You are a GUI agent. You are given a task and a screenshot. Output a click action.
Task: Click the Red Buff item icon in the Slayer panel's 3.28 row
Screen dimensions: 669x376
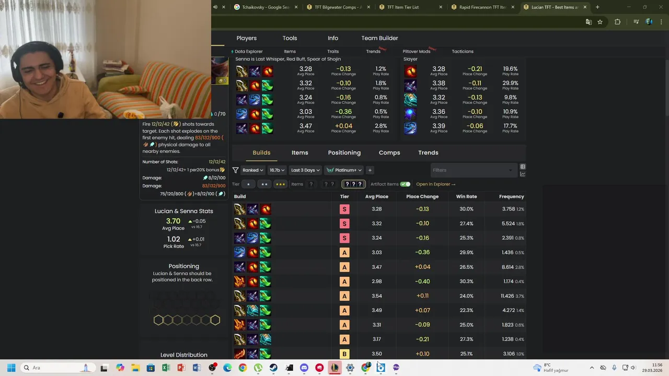tap(411, 72)
